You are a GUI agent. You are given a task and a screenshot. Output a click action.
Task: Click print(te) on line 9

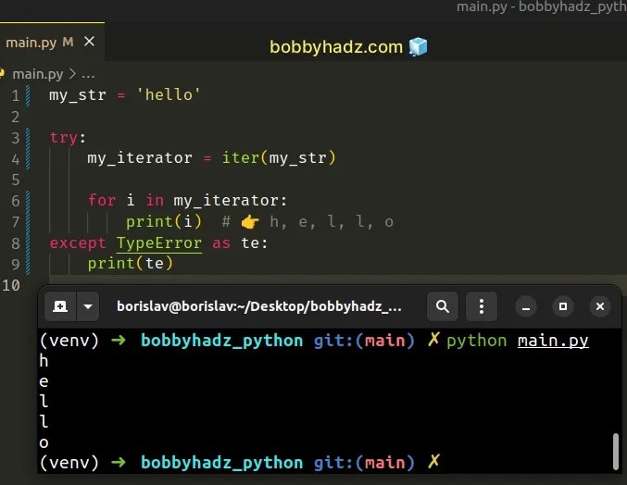tap(131, 264)
